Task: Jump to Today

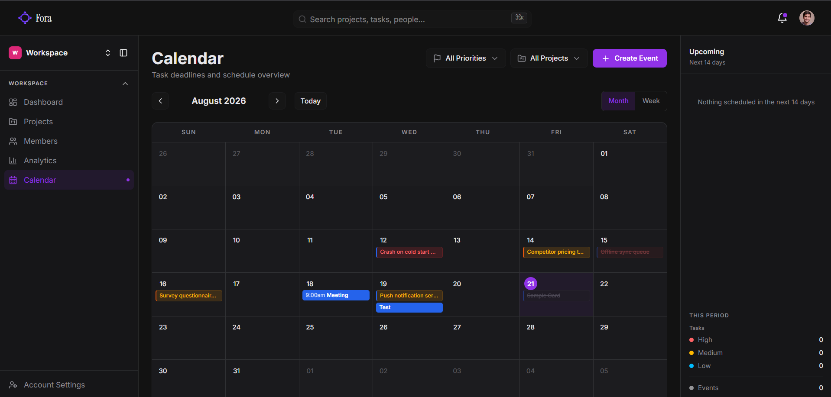Action: coord(311,101)
